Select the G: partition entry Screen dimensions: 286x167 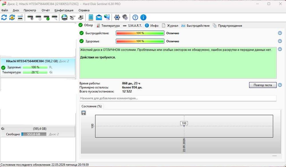pyautogui.click(x=38, y=131)
